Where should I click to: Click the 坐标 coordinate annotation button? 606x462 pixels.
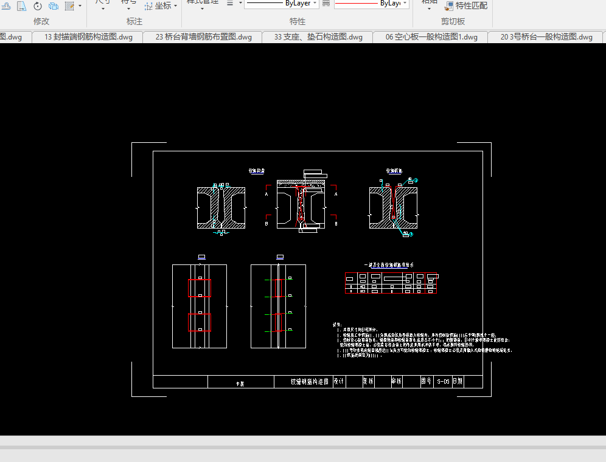[158, 6]
